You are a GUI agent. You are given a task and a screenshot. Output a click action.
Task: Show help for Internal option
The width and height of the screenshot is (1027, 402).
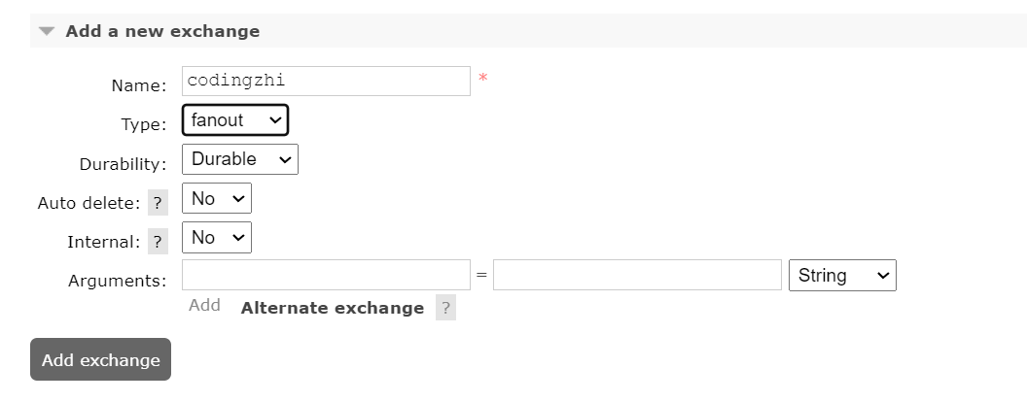(x=159, y=242)
